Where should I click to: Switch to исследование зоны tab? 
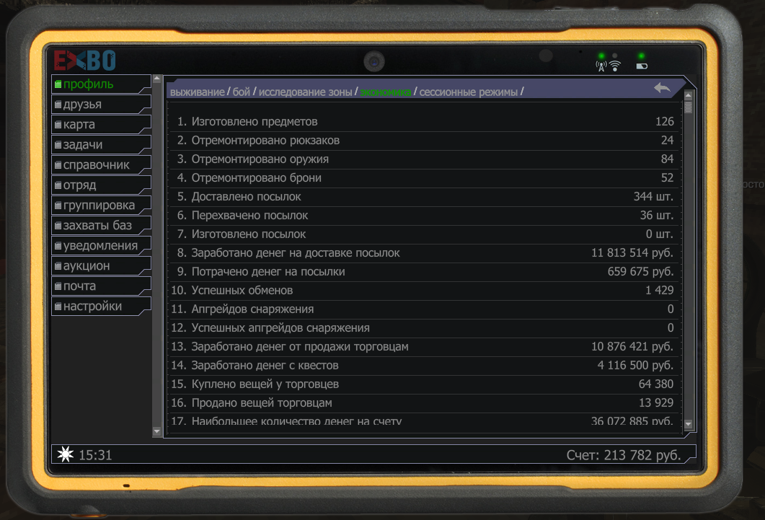[306, 92]
